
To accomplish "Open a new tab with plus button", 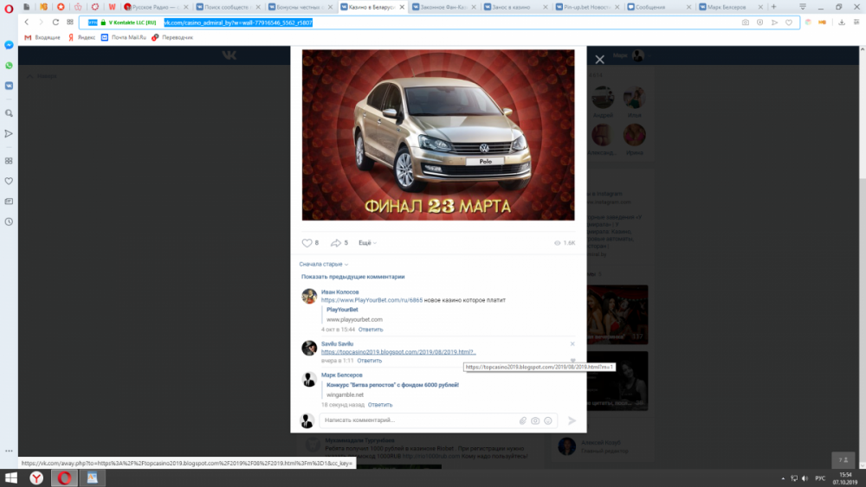I will (773, 7).
